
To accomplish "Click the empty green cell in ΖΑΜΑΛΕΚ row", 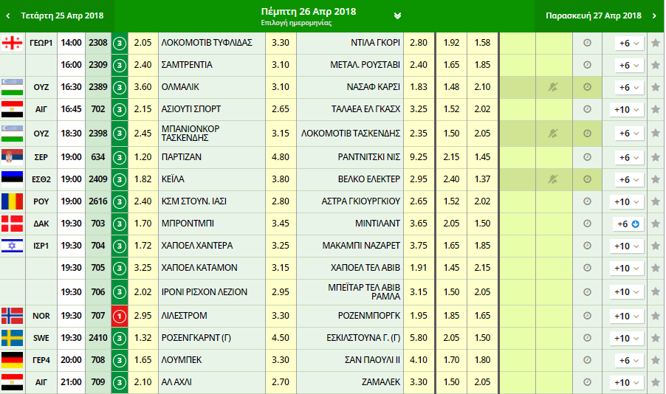I will point(517,382).
